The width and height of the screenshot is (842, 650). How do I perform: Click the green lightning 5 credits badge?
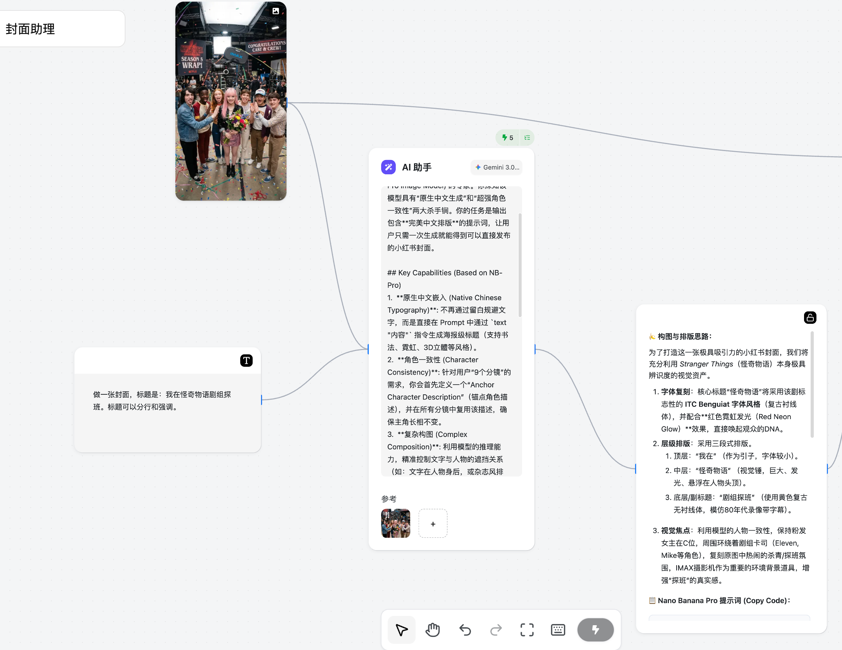[x=507, y=138]
